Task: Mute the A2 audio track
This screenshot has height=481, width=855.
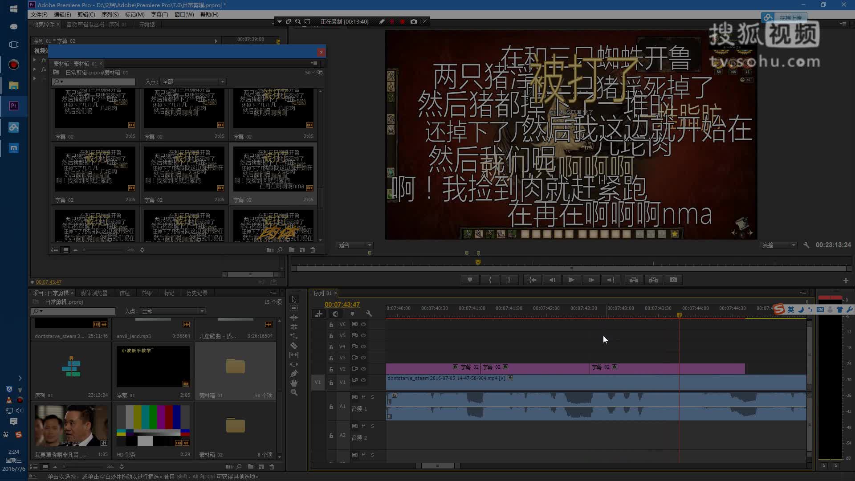Action: (x=363, y=426)
